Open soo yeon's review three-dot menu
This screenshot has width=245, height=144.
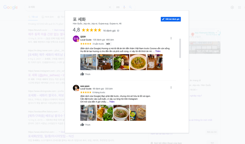click(171, 88)
